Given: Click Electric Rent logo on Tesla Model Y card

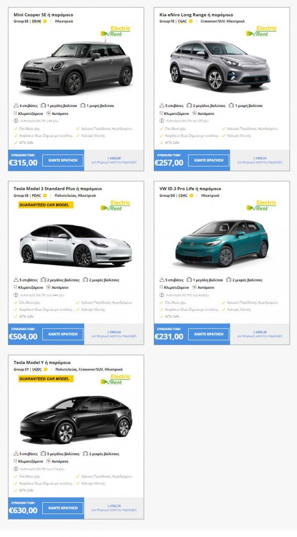Looking at the screenshot, I should tap(115, 379).
